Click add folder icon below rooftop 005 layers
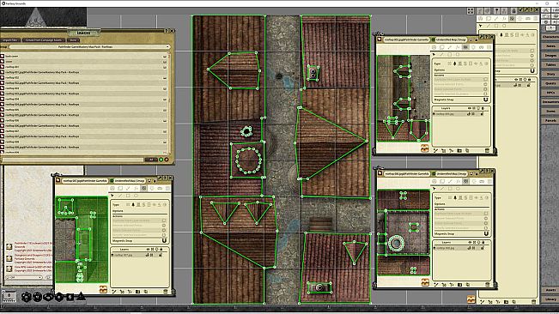The image size is (559, 314). 459,151
